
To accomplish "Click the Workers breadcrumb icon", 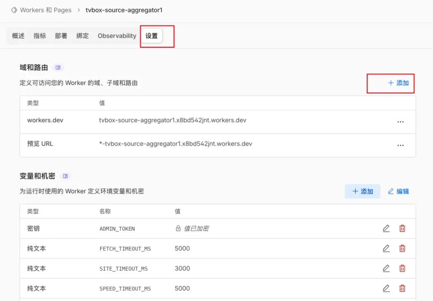I will pyautogui.click(x=14, y=10).
